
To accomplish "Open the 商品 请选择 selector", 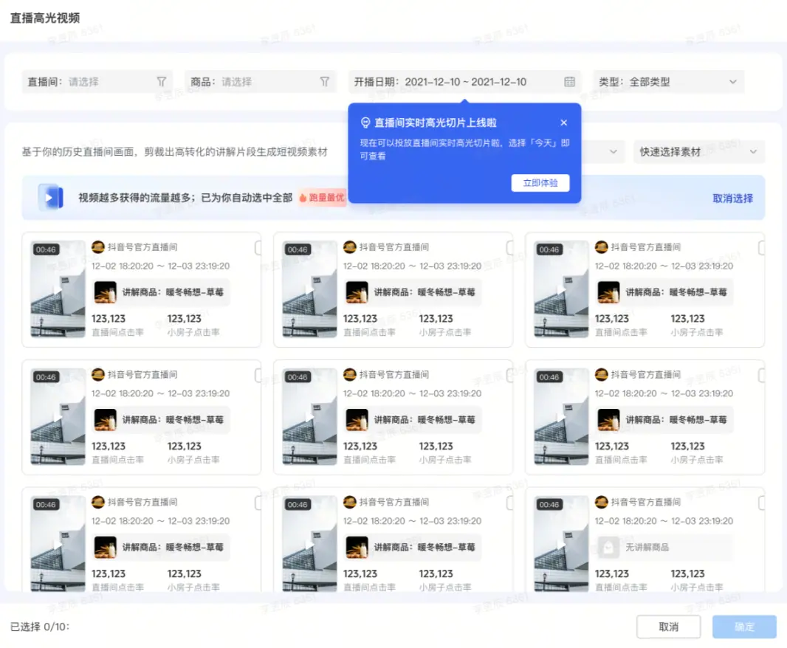I will click(261, 81).
